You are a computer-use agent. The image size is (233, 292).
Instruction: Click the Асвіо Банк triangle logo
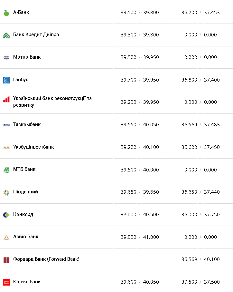[x=6, y=237]
